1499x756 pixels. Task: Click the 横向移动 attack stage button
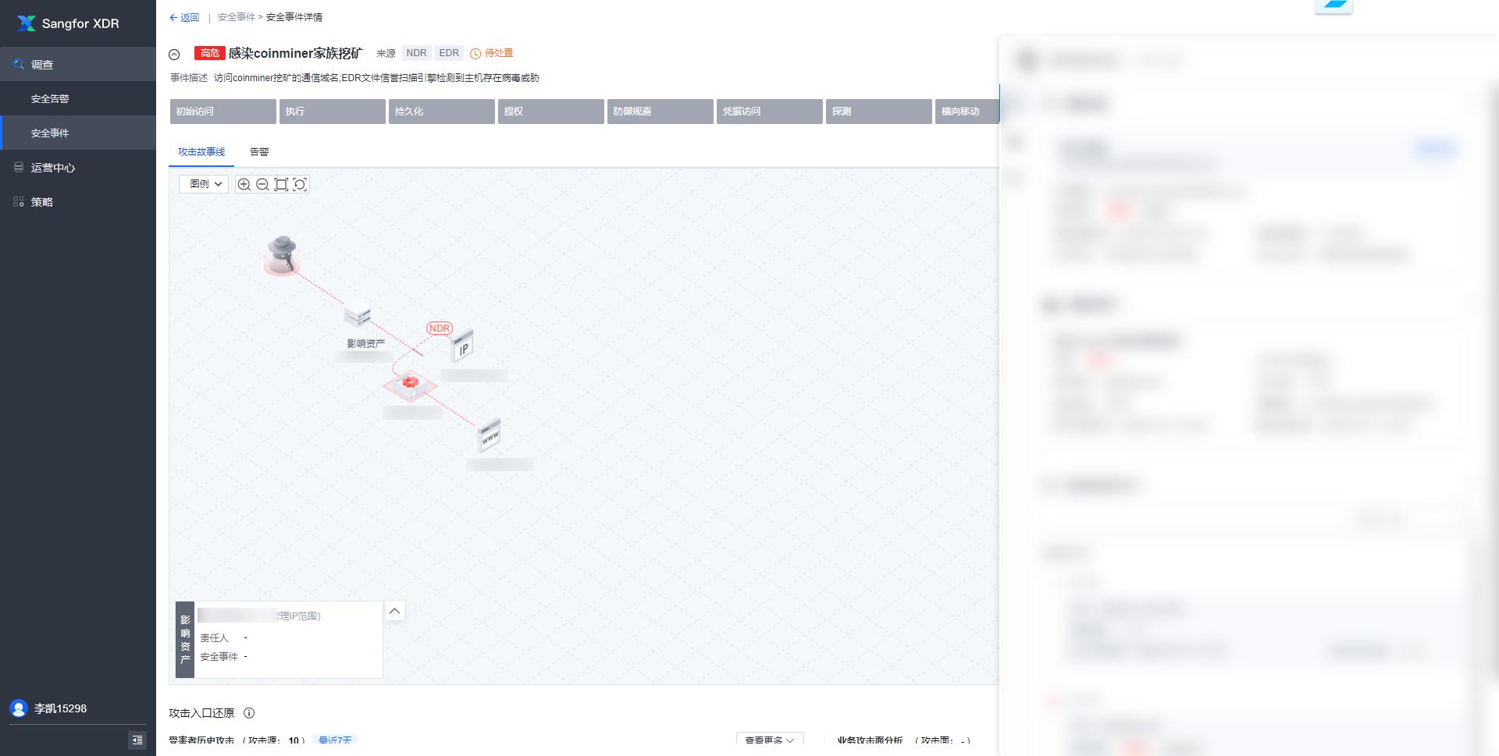pyautogui.click(x=967, y=112)
